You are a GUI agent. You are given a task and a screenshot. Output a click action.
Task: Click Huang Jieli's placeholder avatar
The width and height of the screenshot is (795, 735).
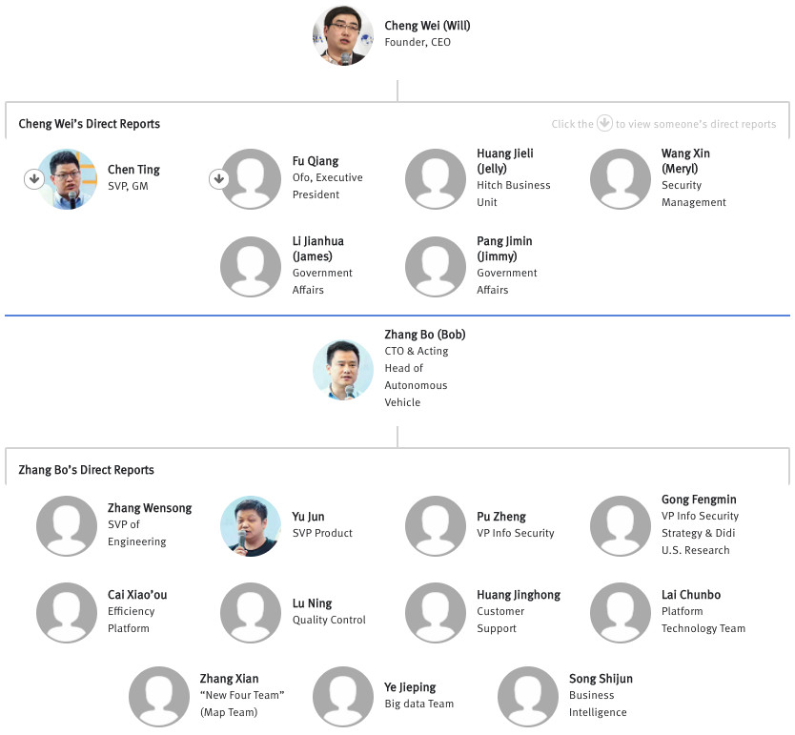pyautogui.click(x=436, y=179)
